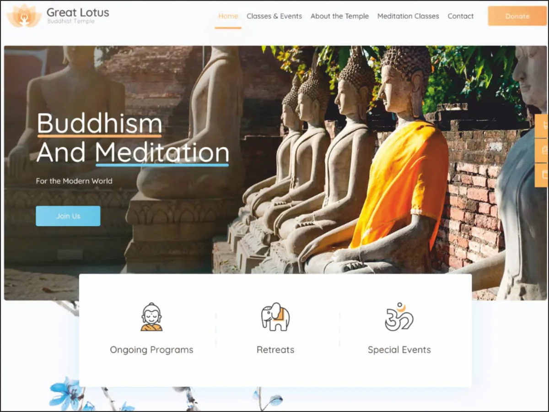Select Meditation Classes in the navigation

pyautogui.click(x=408, y=16)
